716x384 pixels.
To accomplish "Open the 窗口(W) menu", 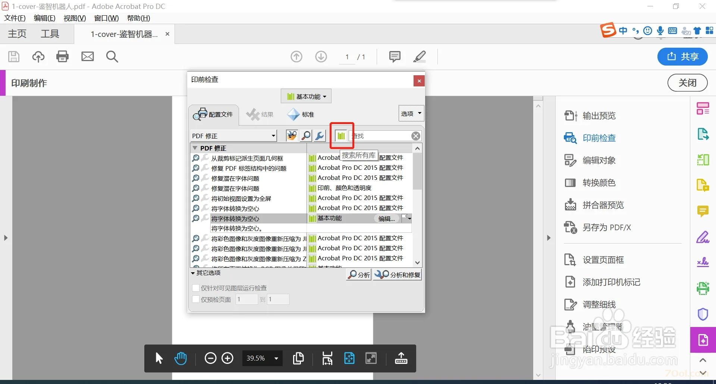I will pyautogui.click(x=106, y=18).
